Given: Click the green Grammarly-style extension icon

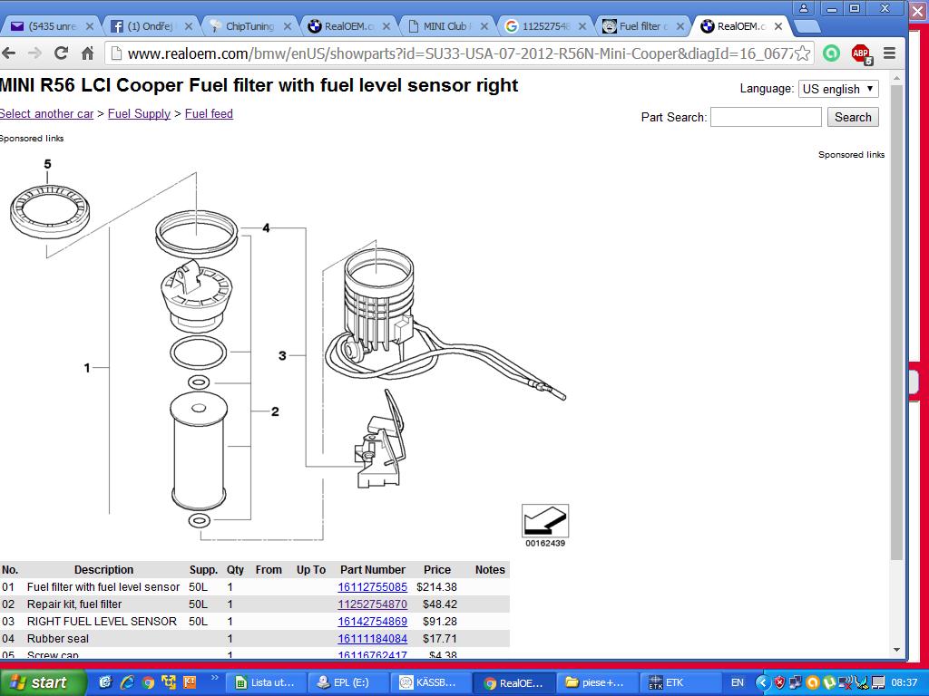Looking at the screenshot, I should pos(831,53).
